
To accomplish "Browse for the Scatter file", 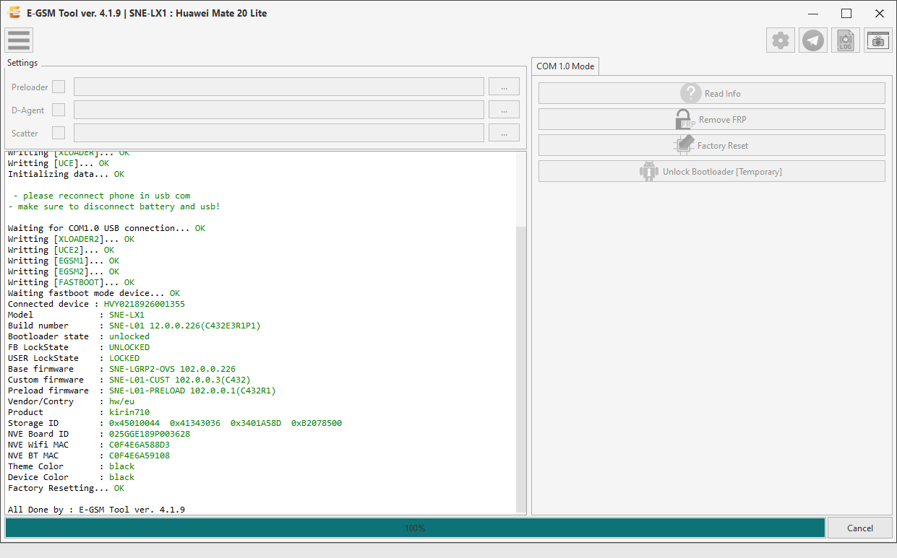I will point(504,133).
